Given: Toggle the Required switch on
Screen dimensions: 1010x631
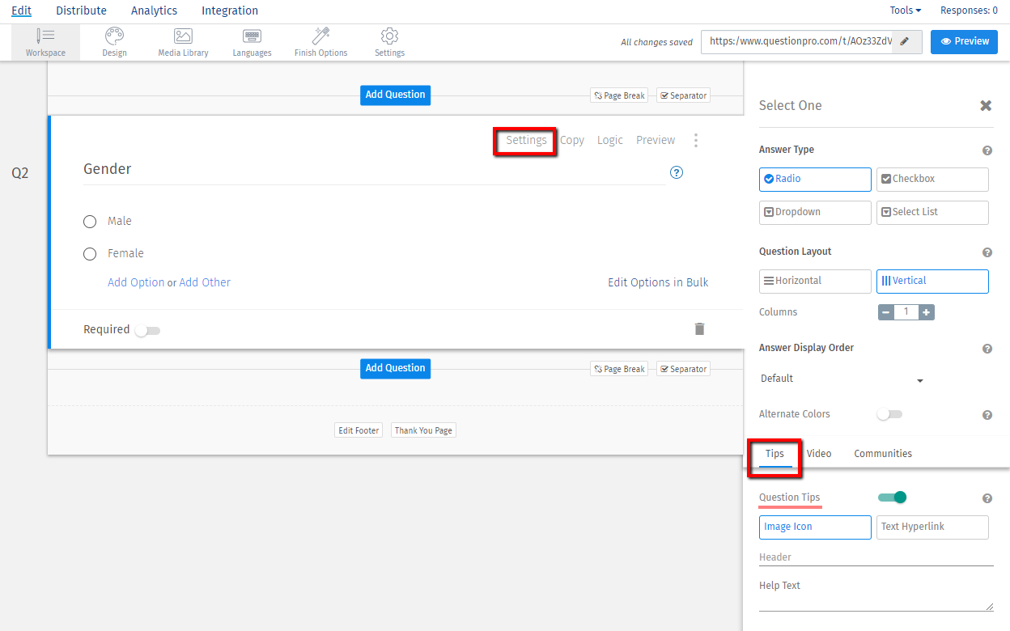Looking at the screenshot, I should click(147, 330).
